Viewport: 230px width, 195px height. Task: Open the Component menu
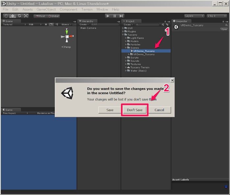coord(68,10)
